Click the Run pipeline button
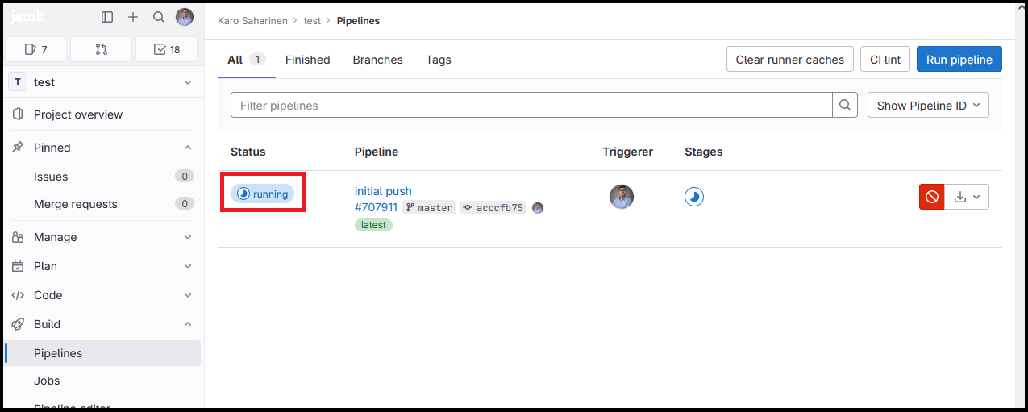 point(959,59)
